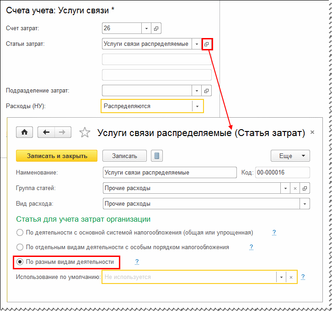Open the cost item "Услуги связи распределяемые" form icon

[207, 44]
